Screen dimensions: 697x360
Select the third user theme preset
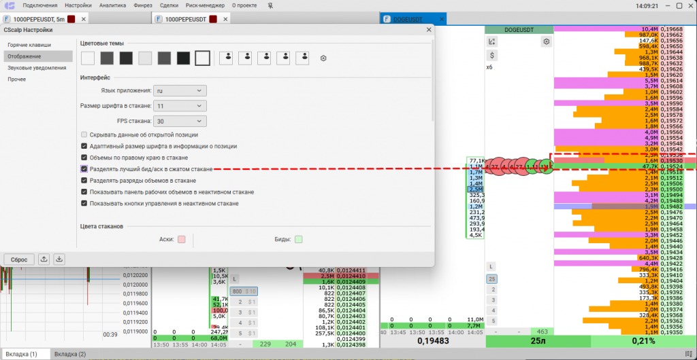[264, 58]
